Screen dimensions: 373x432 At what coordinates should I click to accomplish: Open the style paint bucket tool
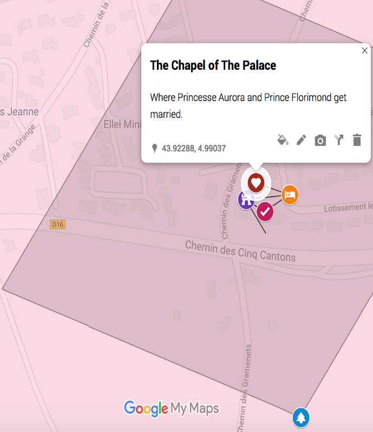[x=282, y=140]
